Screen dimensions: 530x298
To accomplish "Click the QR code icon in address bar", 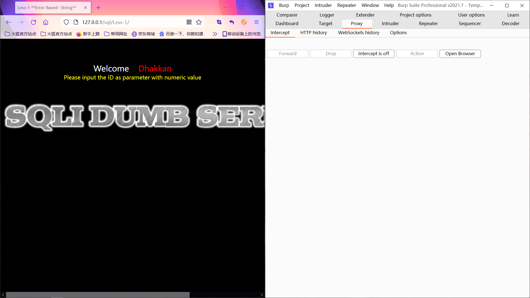I will pos(189,22).
